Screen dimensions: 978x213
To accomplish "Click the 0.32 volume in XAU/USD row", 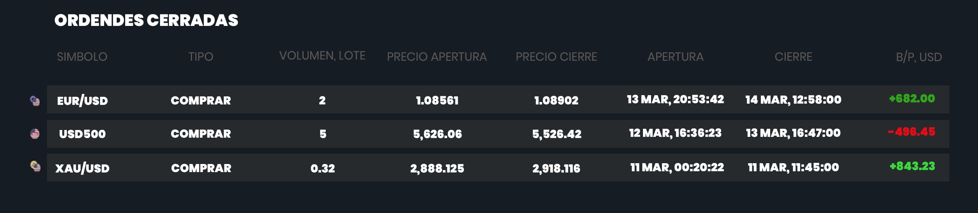I will pyautogui.click(x=322, y=168).
